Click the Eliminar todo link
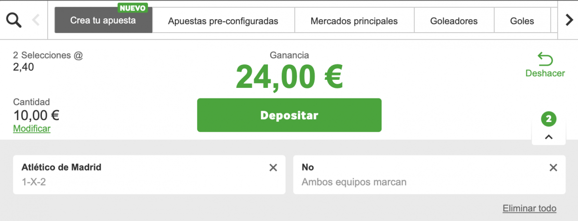Screen dimensions: 578x221 click(x=529, y=209)
